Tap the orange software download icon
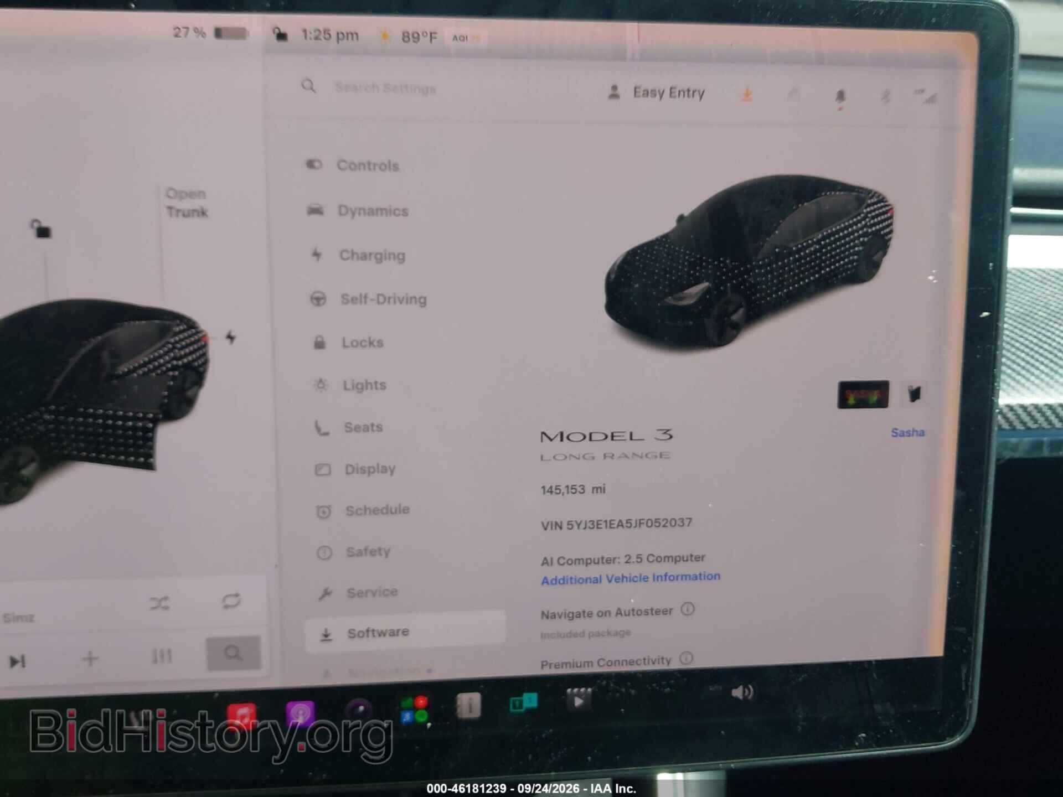Viewport: 1063px width, 797px height. [747, 95]
